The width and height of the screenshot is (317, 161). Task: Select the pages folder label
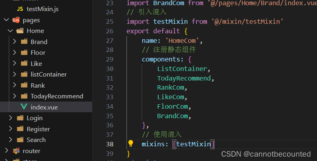(32, 20)
